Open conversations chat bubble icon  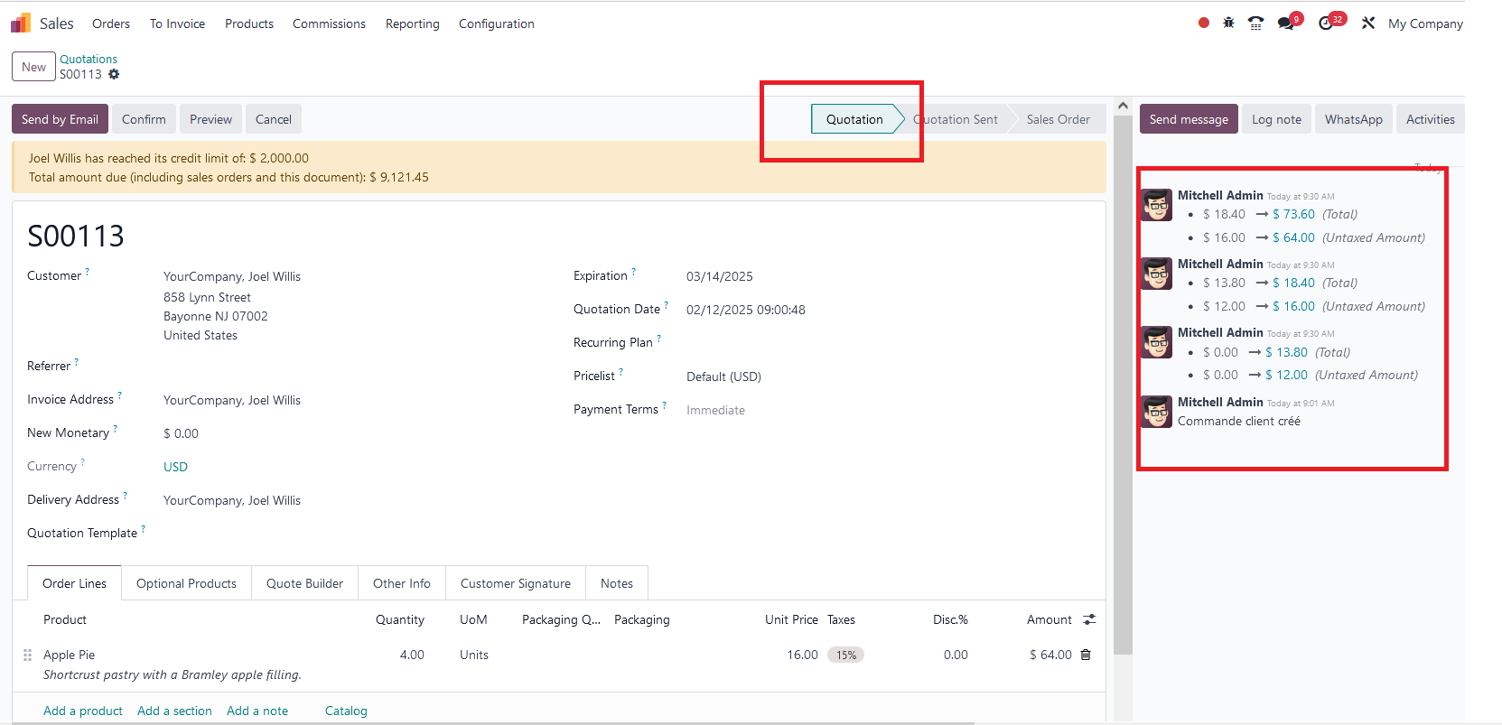click(1286, 23)
